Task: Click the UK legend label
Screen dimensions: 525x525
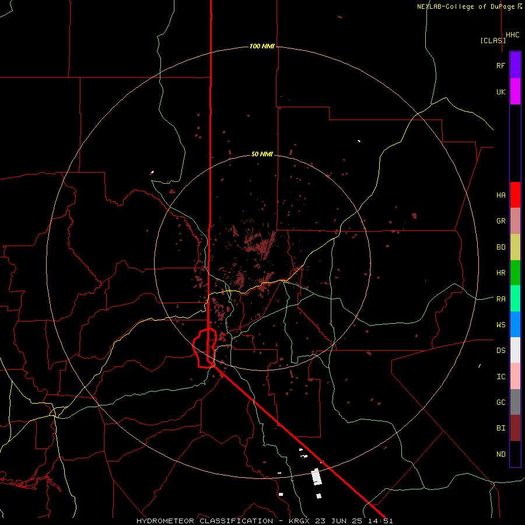Action: coord(501,92)
